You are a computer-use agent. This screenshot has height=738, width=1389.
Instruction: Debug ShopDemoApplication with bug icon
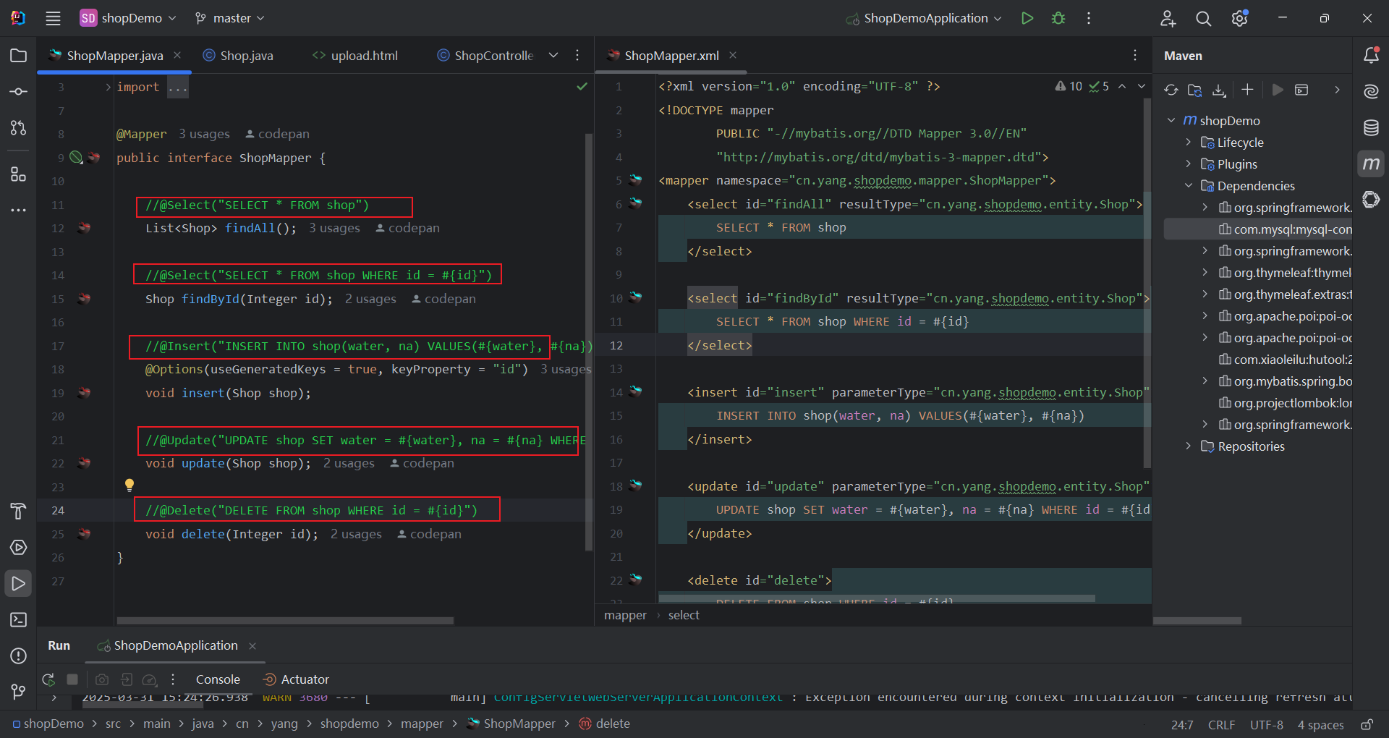click(1058, 18)
